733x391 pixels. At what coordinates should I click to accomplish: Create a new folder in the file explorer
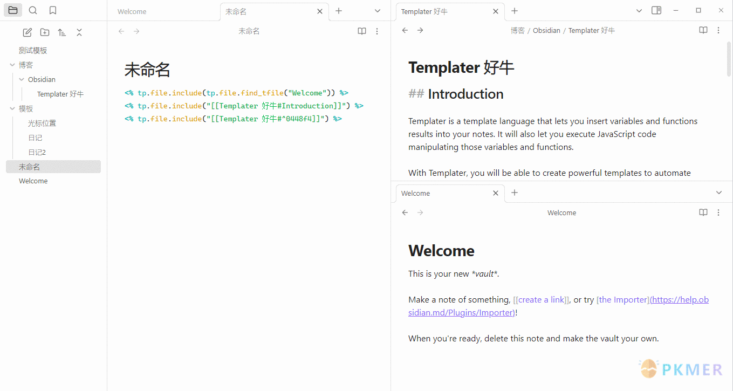point(45,32)
